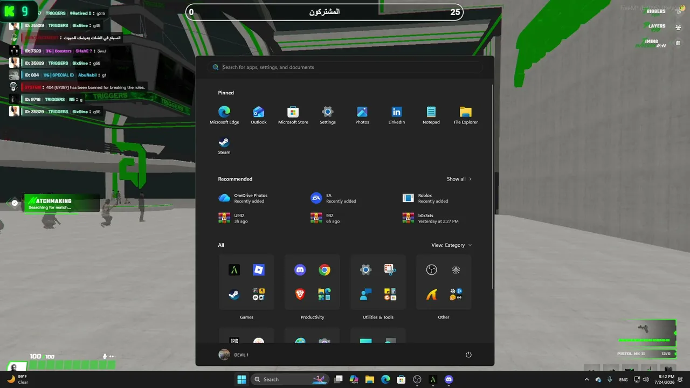
Task: Launch the pinned Photos app
Action: tap(362, 115)
